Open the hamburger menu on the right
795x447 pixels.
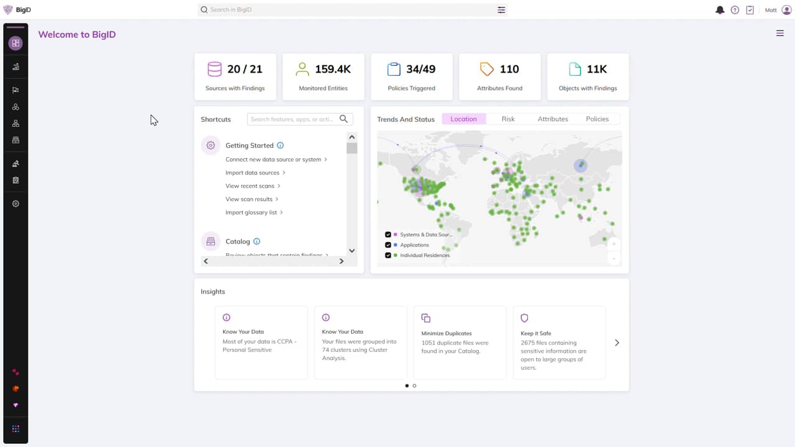coord(780,34)
